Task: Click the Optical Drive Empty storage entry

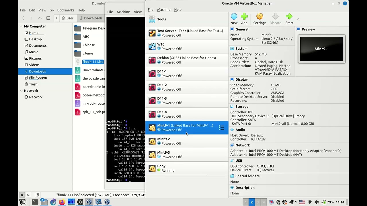Action: [288, 116]
